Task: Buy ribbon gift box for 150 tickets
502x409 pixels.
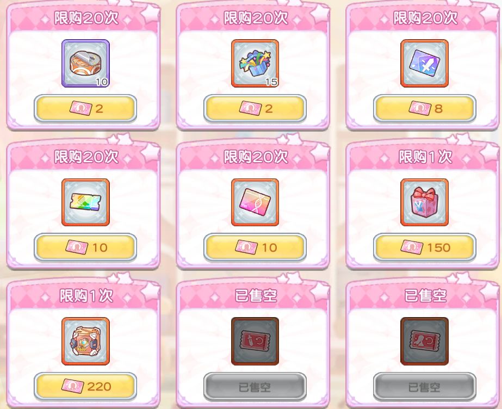Action: tap(425, 247)
